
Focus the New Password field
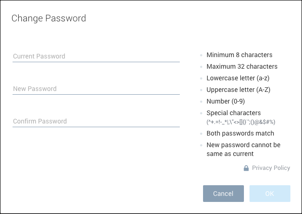click(x=96, y=89)
